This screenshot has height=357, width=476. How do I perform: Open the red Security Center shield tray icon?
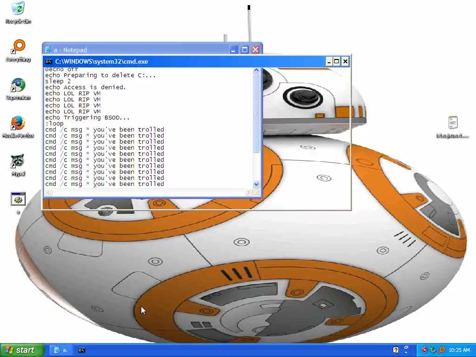click(x=424, y=350)
